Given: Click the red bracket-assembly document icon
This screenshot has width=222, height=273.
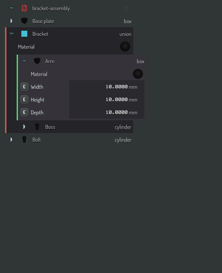Looking at the screenshot, I should click(x=24, y=8).
